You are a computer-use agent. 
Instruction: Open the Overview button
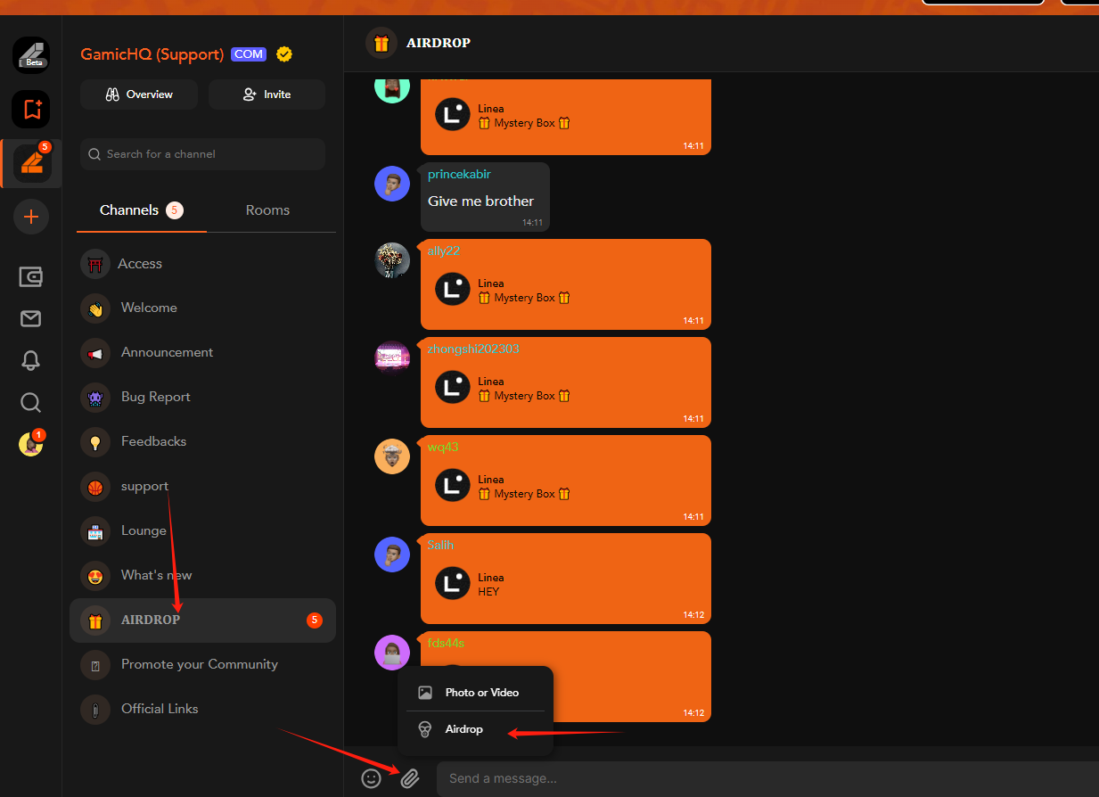(x=139, y=94)
